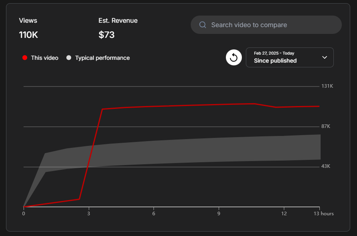Toggle the This video legend label
The width and height of the screenshot is (357, 236).
coord(44,58)
